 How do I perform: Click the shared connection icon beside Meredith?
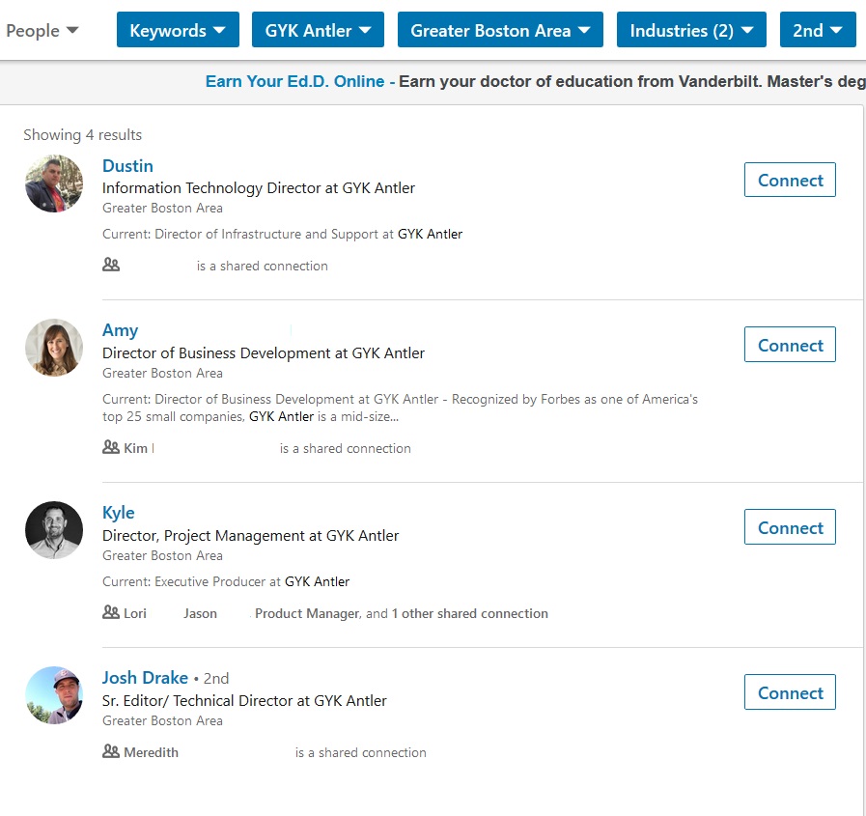(111, 752)
